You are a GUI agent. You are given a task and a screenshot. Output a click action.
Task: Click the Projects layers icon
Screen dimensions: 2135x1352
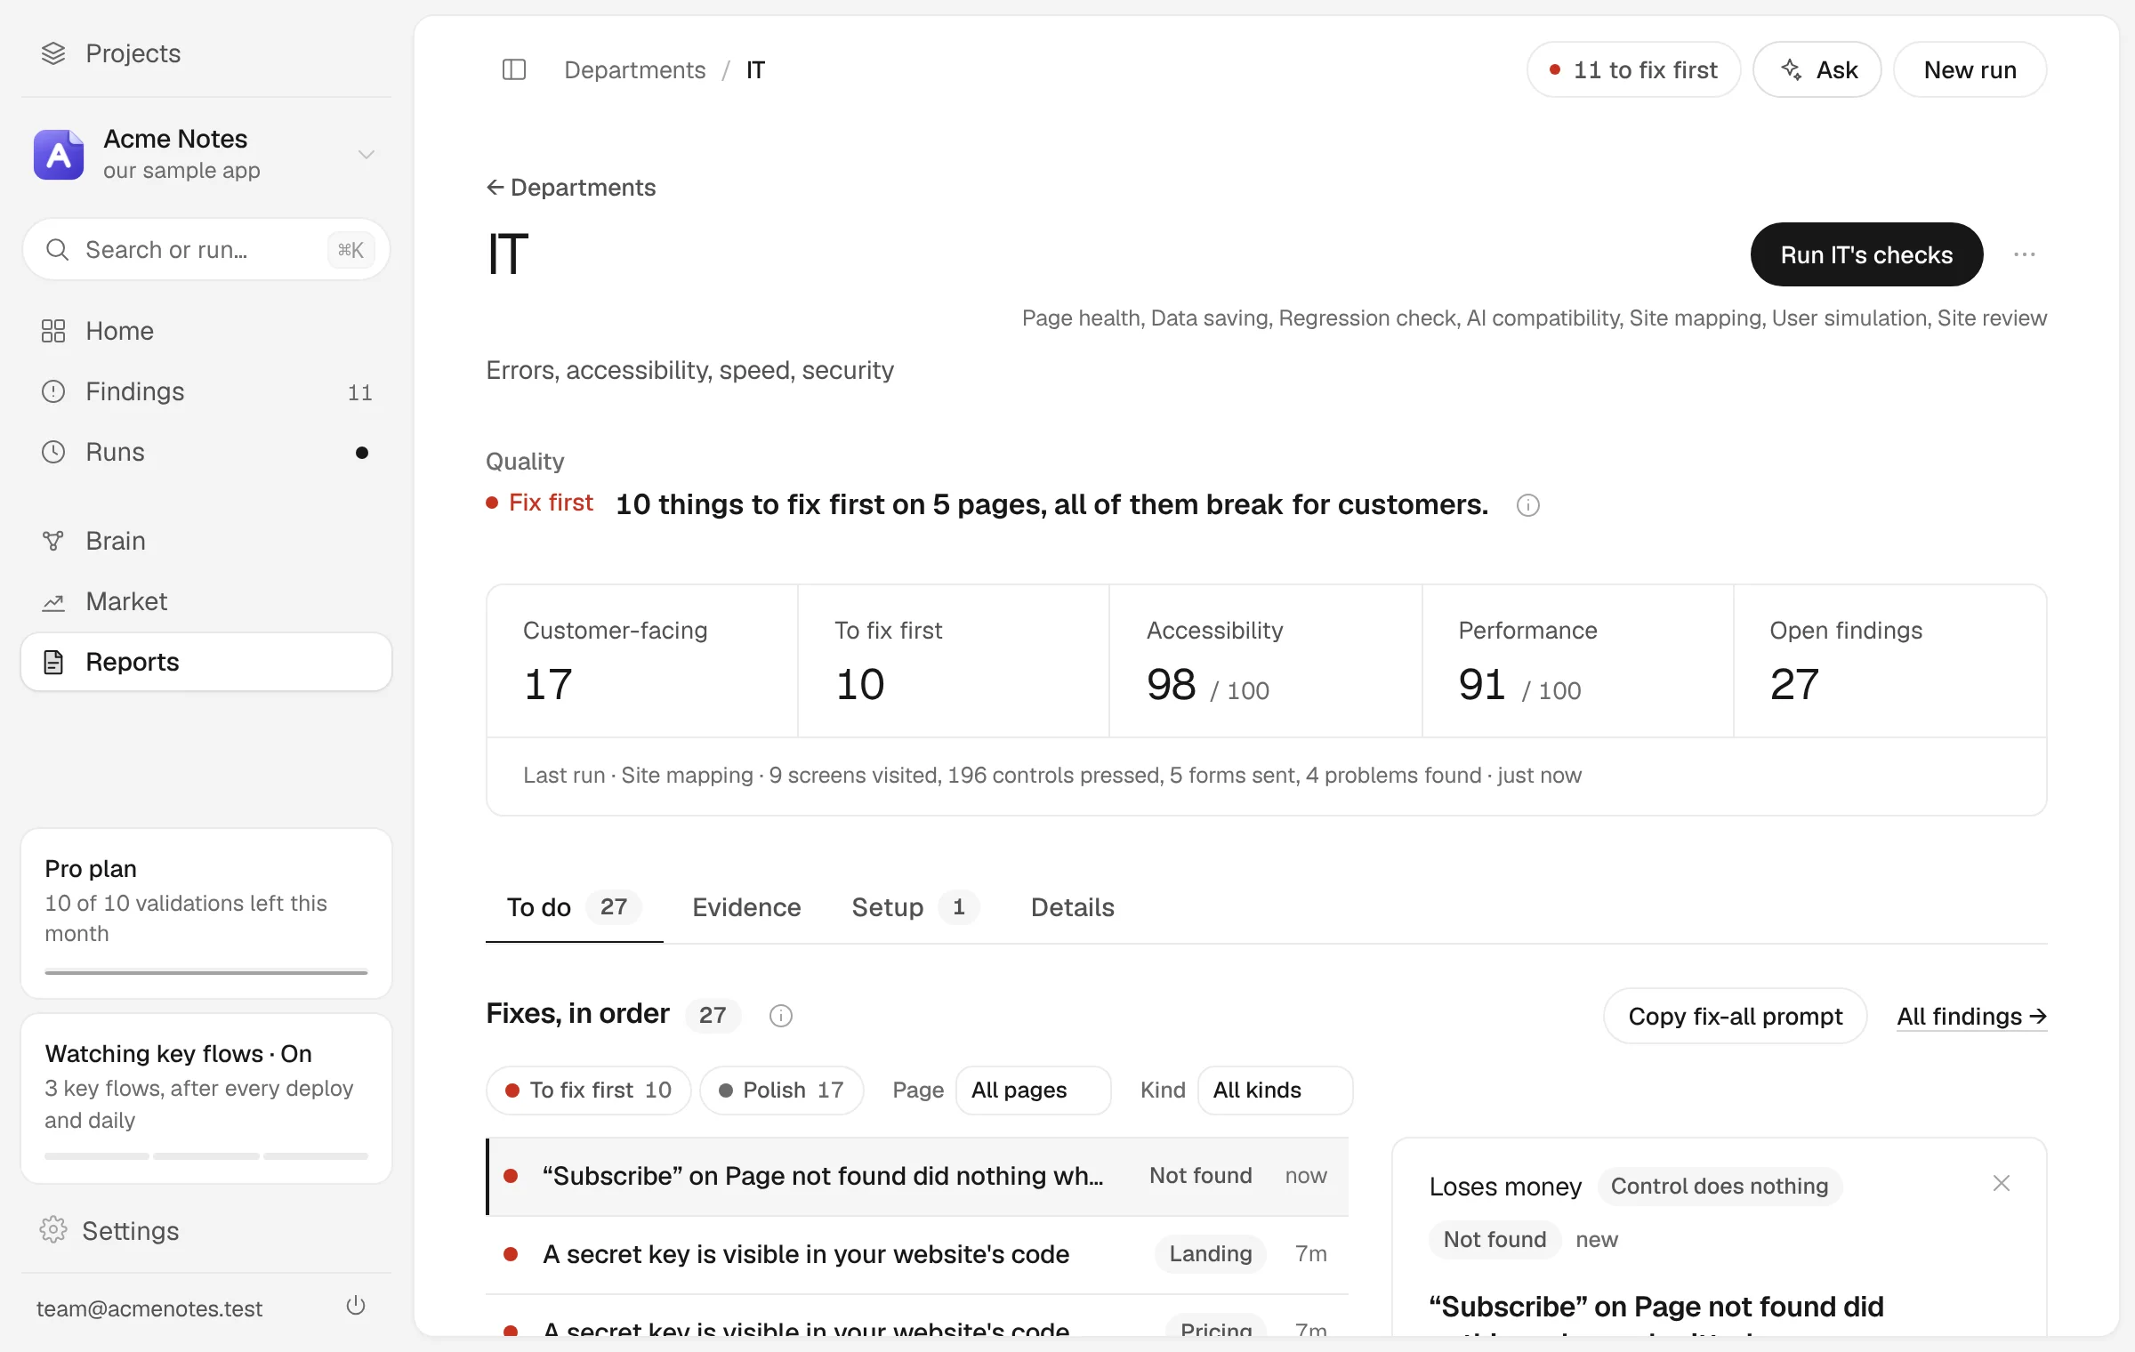pyautogui.click(x=53, y=53)
